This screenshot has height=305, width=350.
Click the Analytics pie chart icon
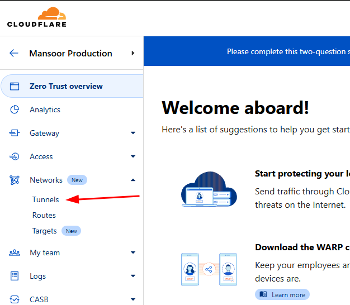pos(15,110)
